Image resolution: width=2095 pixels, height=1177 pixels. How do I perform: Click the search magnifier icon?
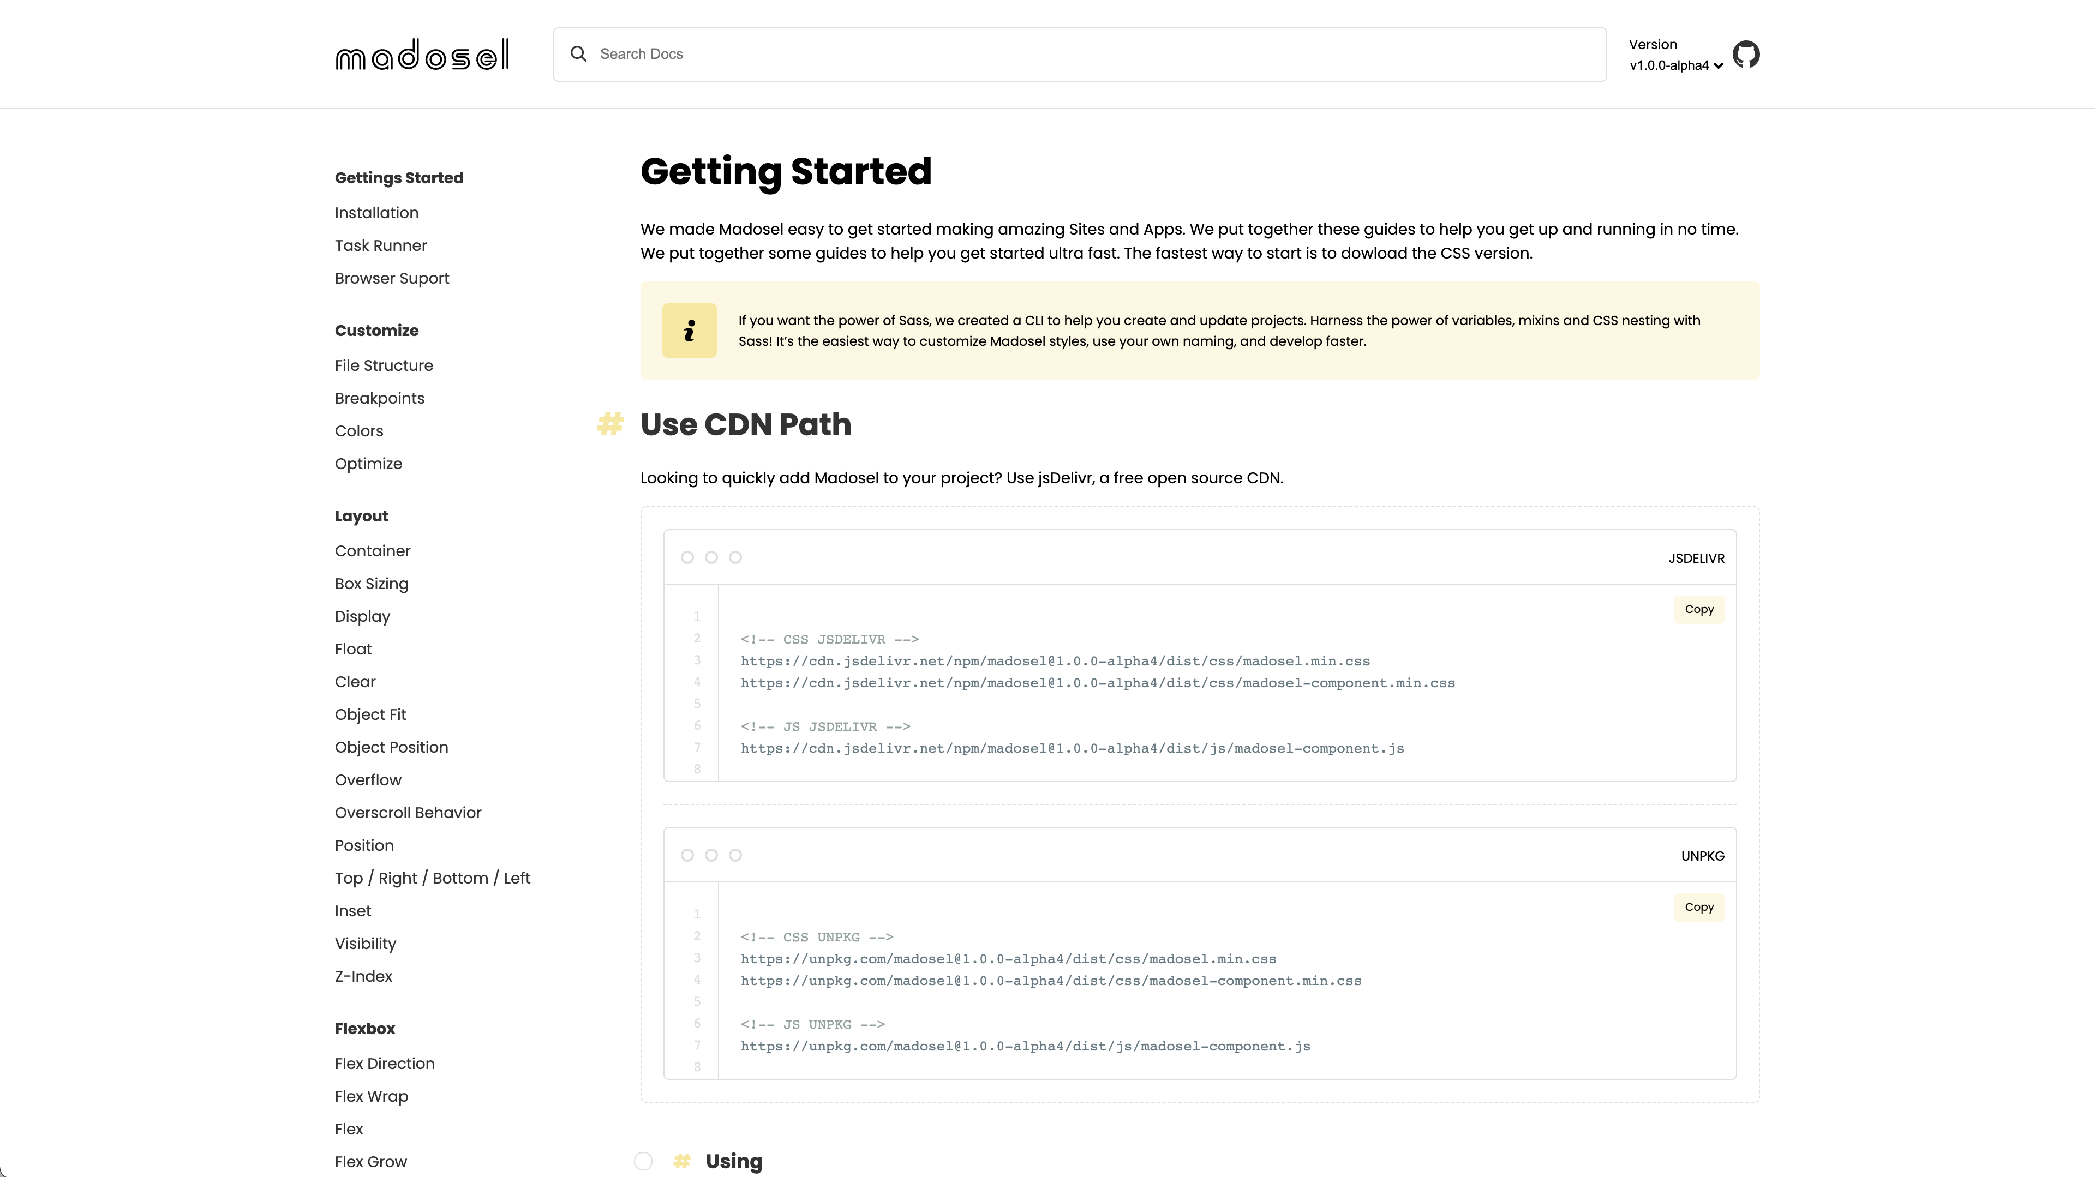click(x=578, y=53)
